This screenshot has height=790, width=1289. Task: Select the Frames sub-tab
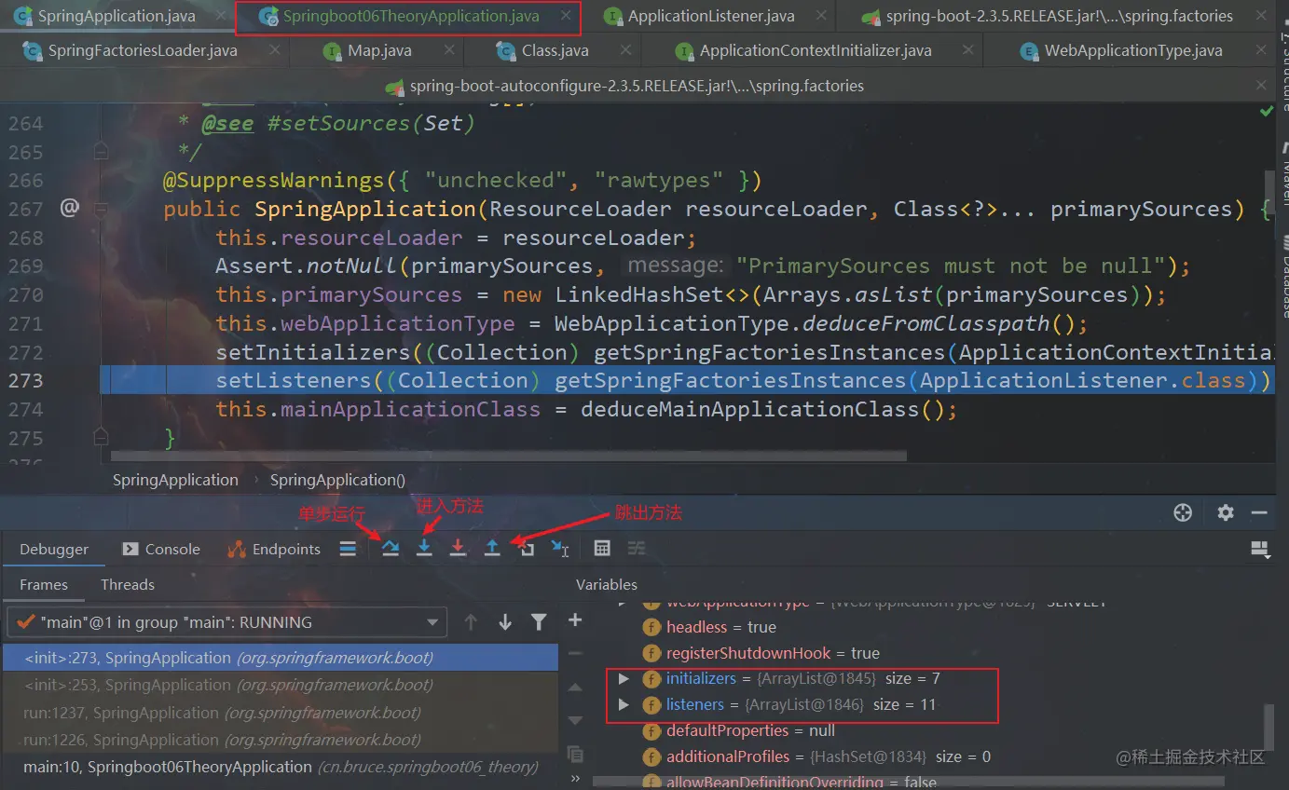click(44, 584)
